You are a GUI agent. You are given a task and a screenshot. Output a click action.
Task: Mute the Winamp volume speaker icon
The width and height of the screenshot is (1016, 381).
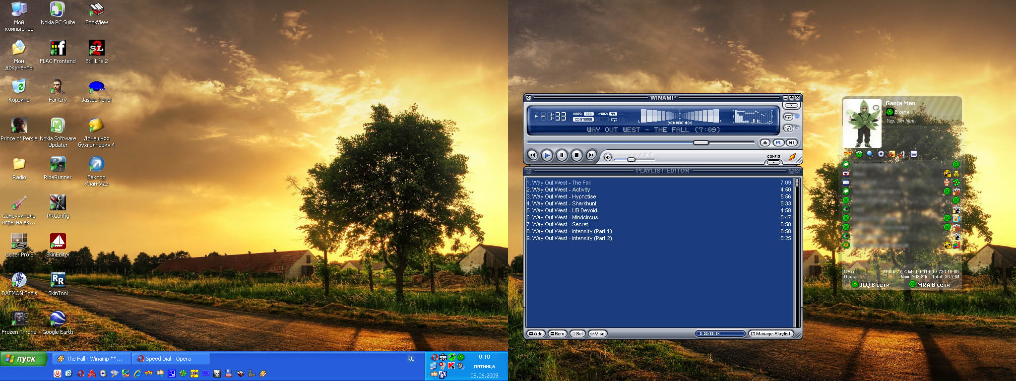point(608,158)
